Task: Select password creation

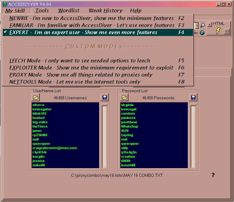Action: tap(128, 157)
